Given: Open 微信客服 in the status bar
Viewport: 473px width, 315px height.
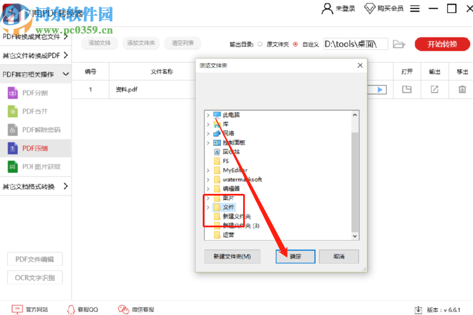Looking at the screenshot, I should pyautogui.click(x=136, y=310).
